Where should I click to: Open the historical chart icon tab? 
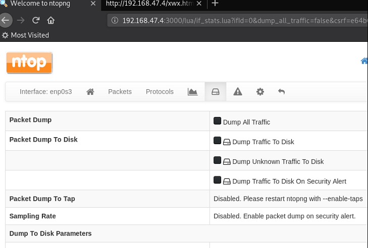click(192, 92)
